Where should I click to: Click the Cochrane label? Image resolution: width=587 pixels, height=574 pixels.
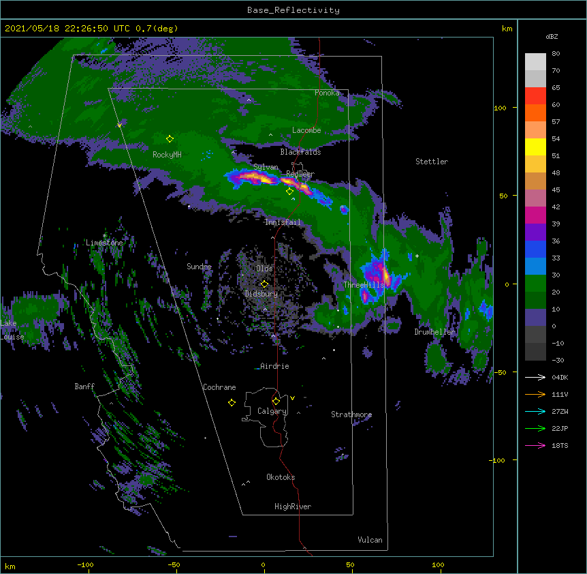point(219,387)
